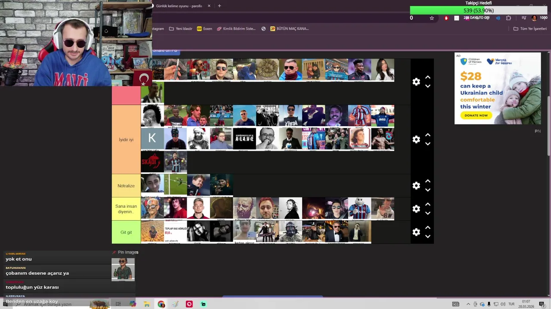Image resolution: width=551 pixels, height=309 pixels.
Task: Click the DONATE NOW ad button
Action: pos(476,115)
